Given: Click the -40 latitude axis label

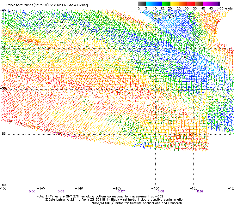Looking at the screenshot, I should coord(3,10).
